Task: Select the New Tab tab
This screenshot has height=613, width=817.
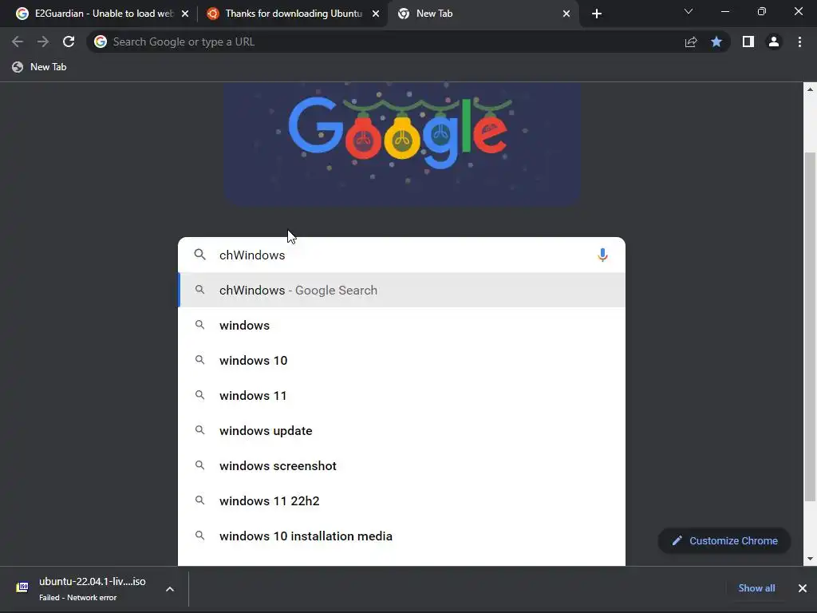Action: (483, 14)
